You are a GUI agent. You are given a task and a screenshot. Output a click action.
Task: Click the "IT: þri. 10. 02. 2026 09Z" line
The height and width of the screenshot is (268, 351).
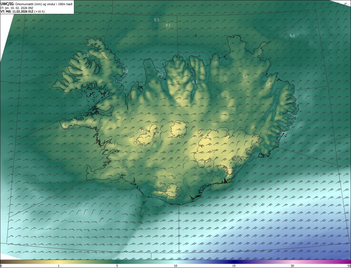[x=17, y=8]
